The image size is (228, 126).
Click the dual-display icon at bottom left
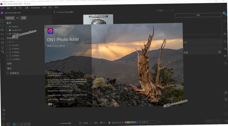click(x=8, y=124)
